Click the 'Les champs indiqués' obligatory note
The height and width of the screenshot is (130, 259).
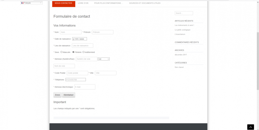[74, 109]
